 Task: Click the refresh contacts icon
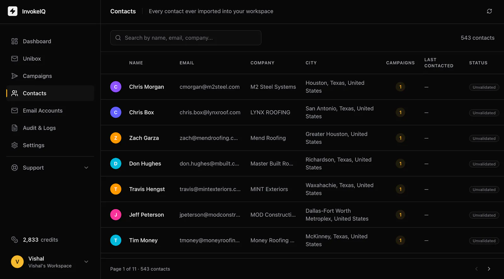tap(489, 11)
